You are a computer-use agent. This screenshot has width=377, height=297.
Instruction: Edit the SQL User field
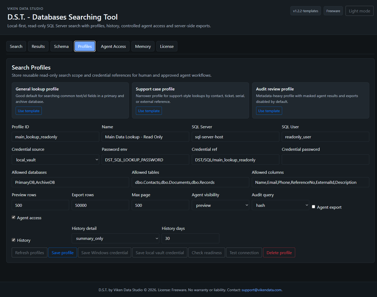click(x=325, y=137)
